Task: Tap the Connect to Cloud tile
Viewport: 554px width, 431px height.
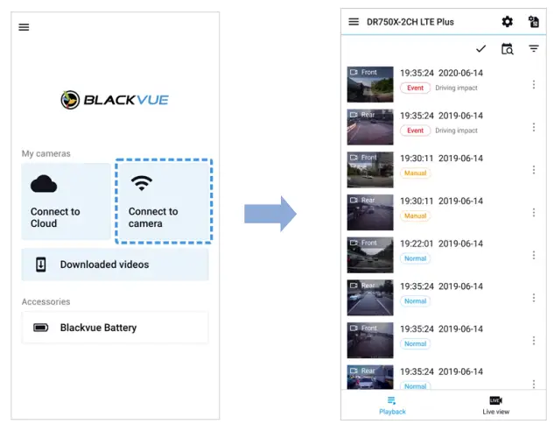Action: click(x=67, y=201)
